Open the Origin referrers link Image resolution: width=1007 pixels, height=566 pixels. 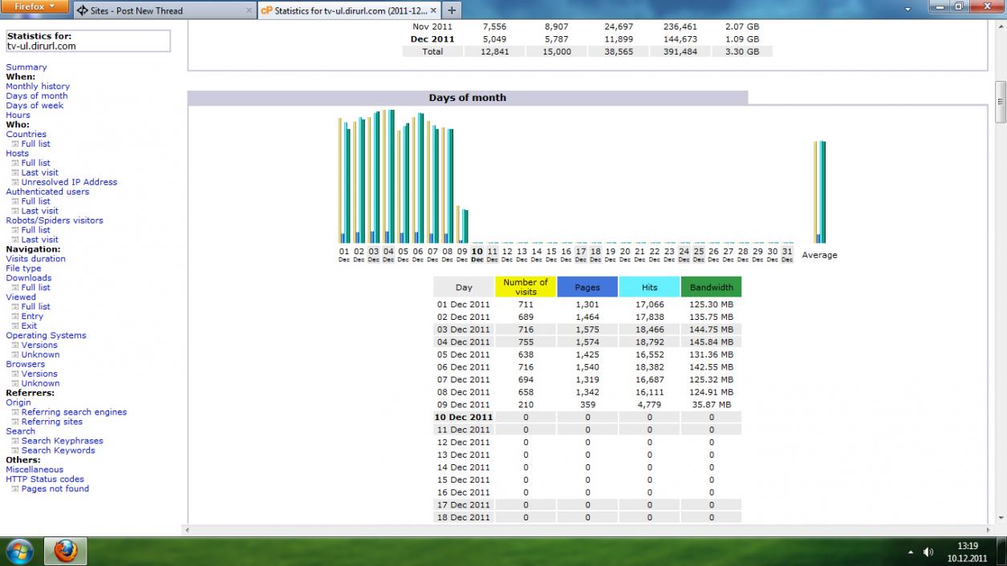(18, 404)
